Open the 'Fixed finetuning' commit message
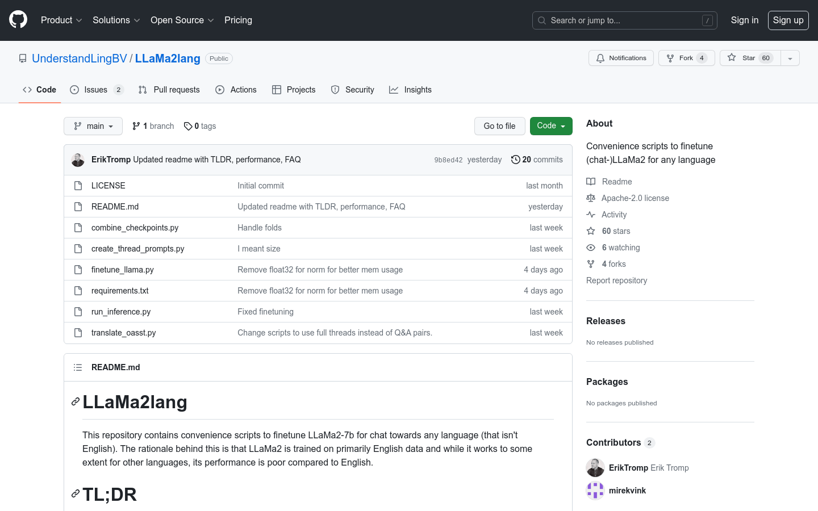This screenshot has width=818, height=511. tap(266, 312)
